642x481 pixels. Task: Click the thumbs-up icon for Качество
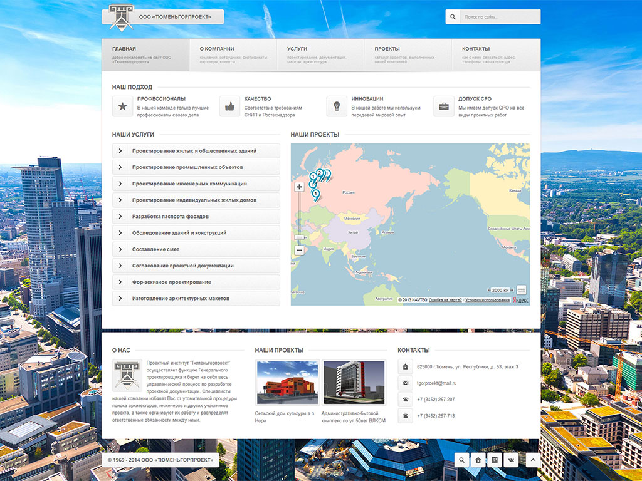229,106
